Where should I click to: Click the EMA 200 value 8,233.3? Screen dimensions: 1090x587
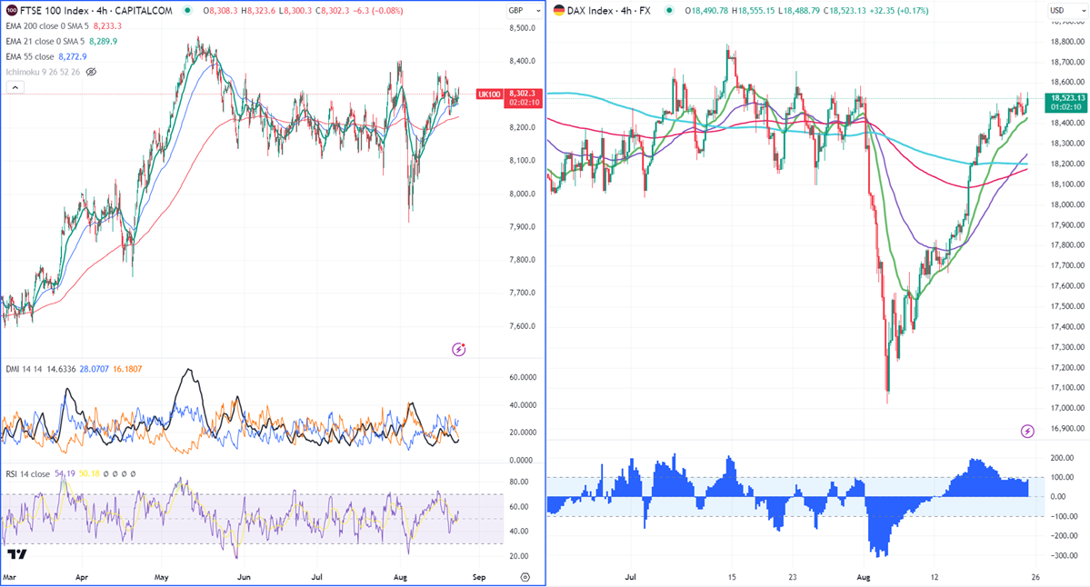tap(107, 25)
